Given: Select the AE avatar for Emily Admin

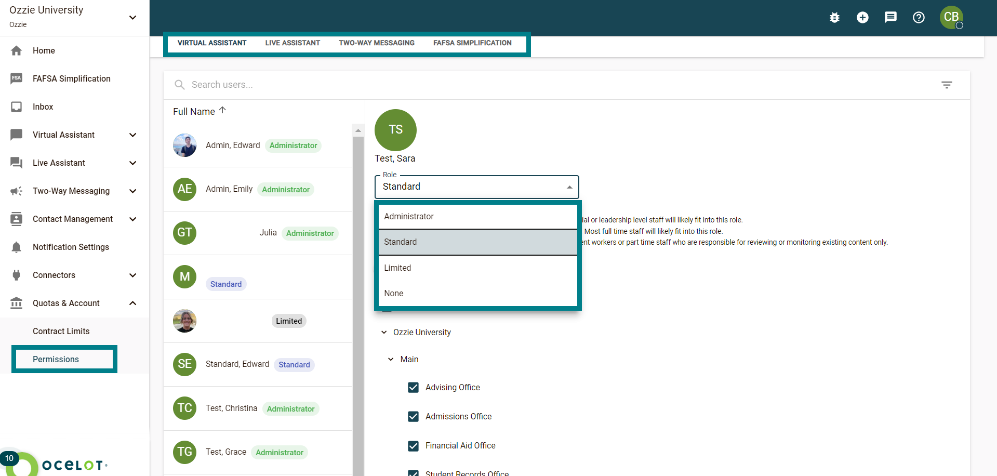Looking at the screenshot, I should (184, 189).
